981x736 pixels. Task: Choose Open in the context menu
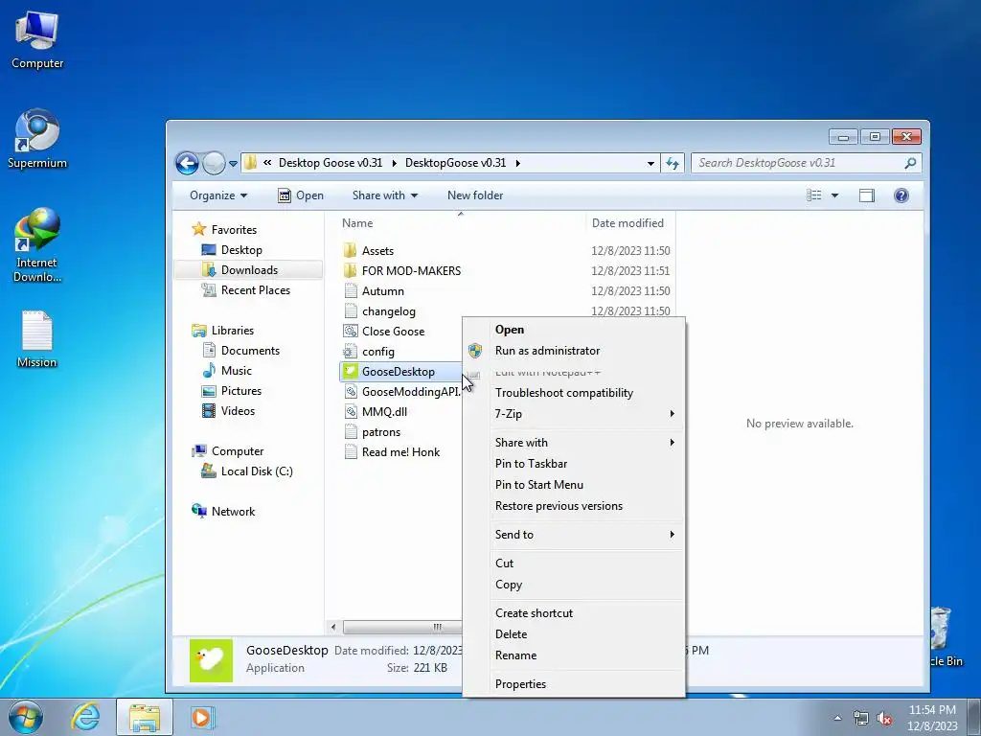click(574, 330)
